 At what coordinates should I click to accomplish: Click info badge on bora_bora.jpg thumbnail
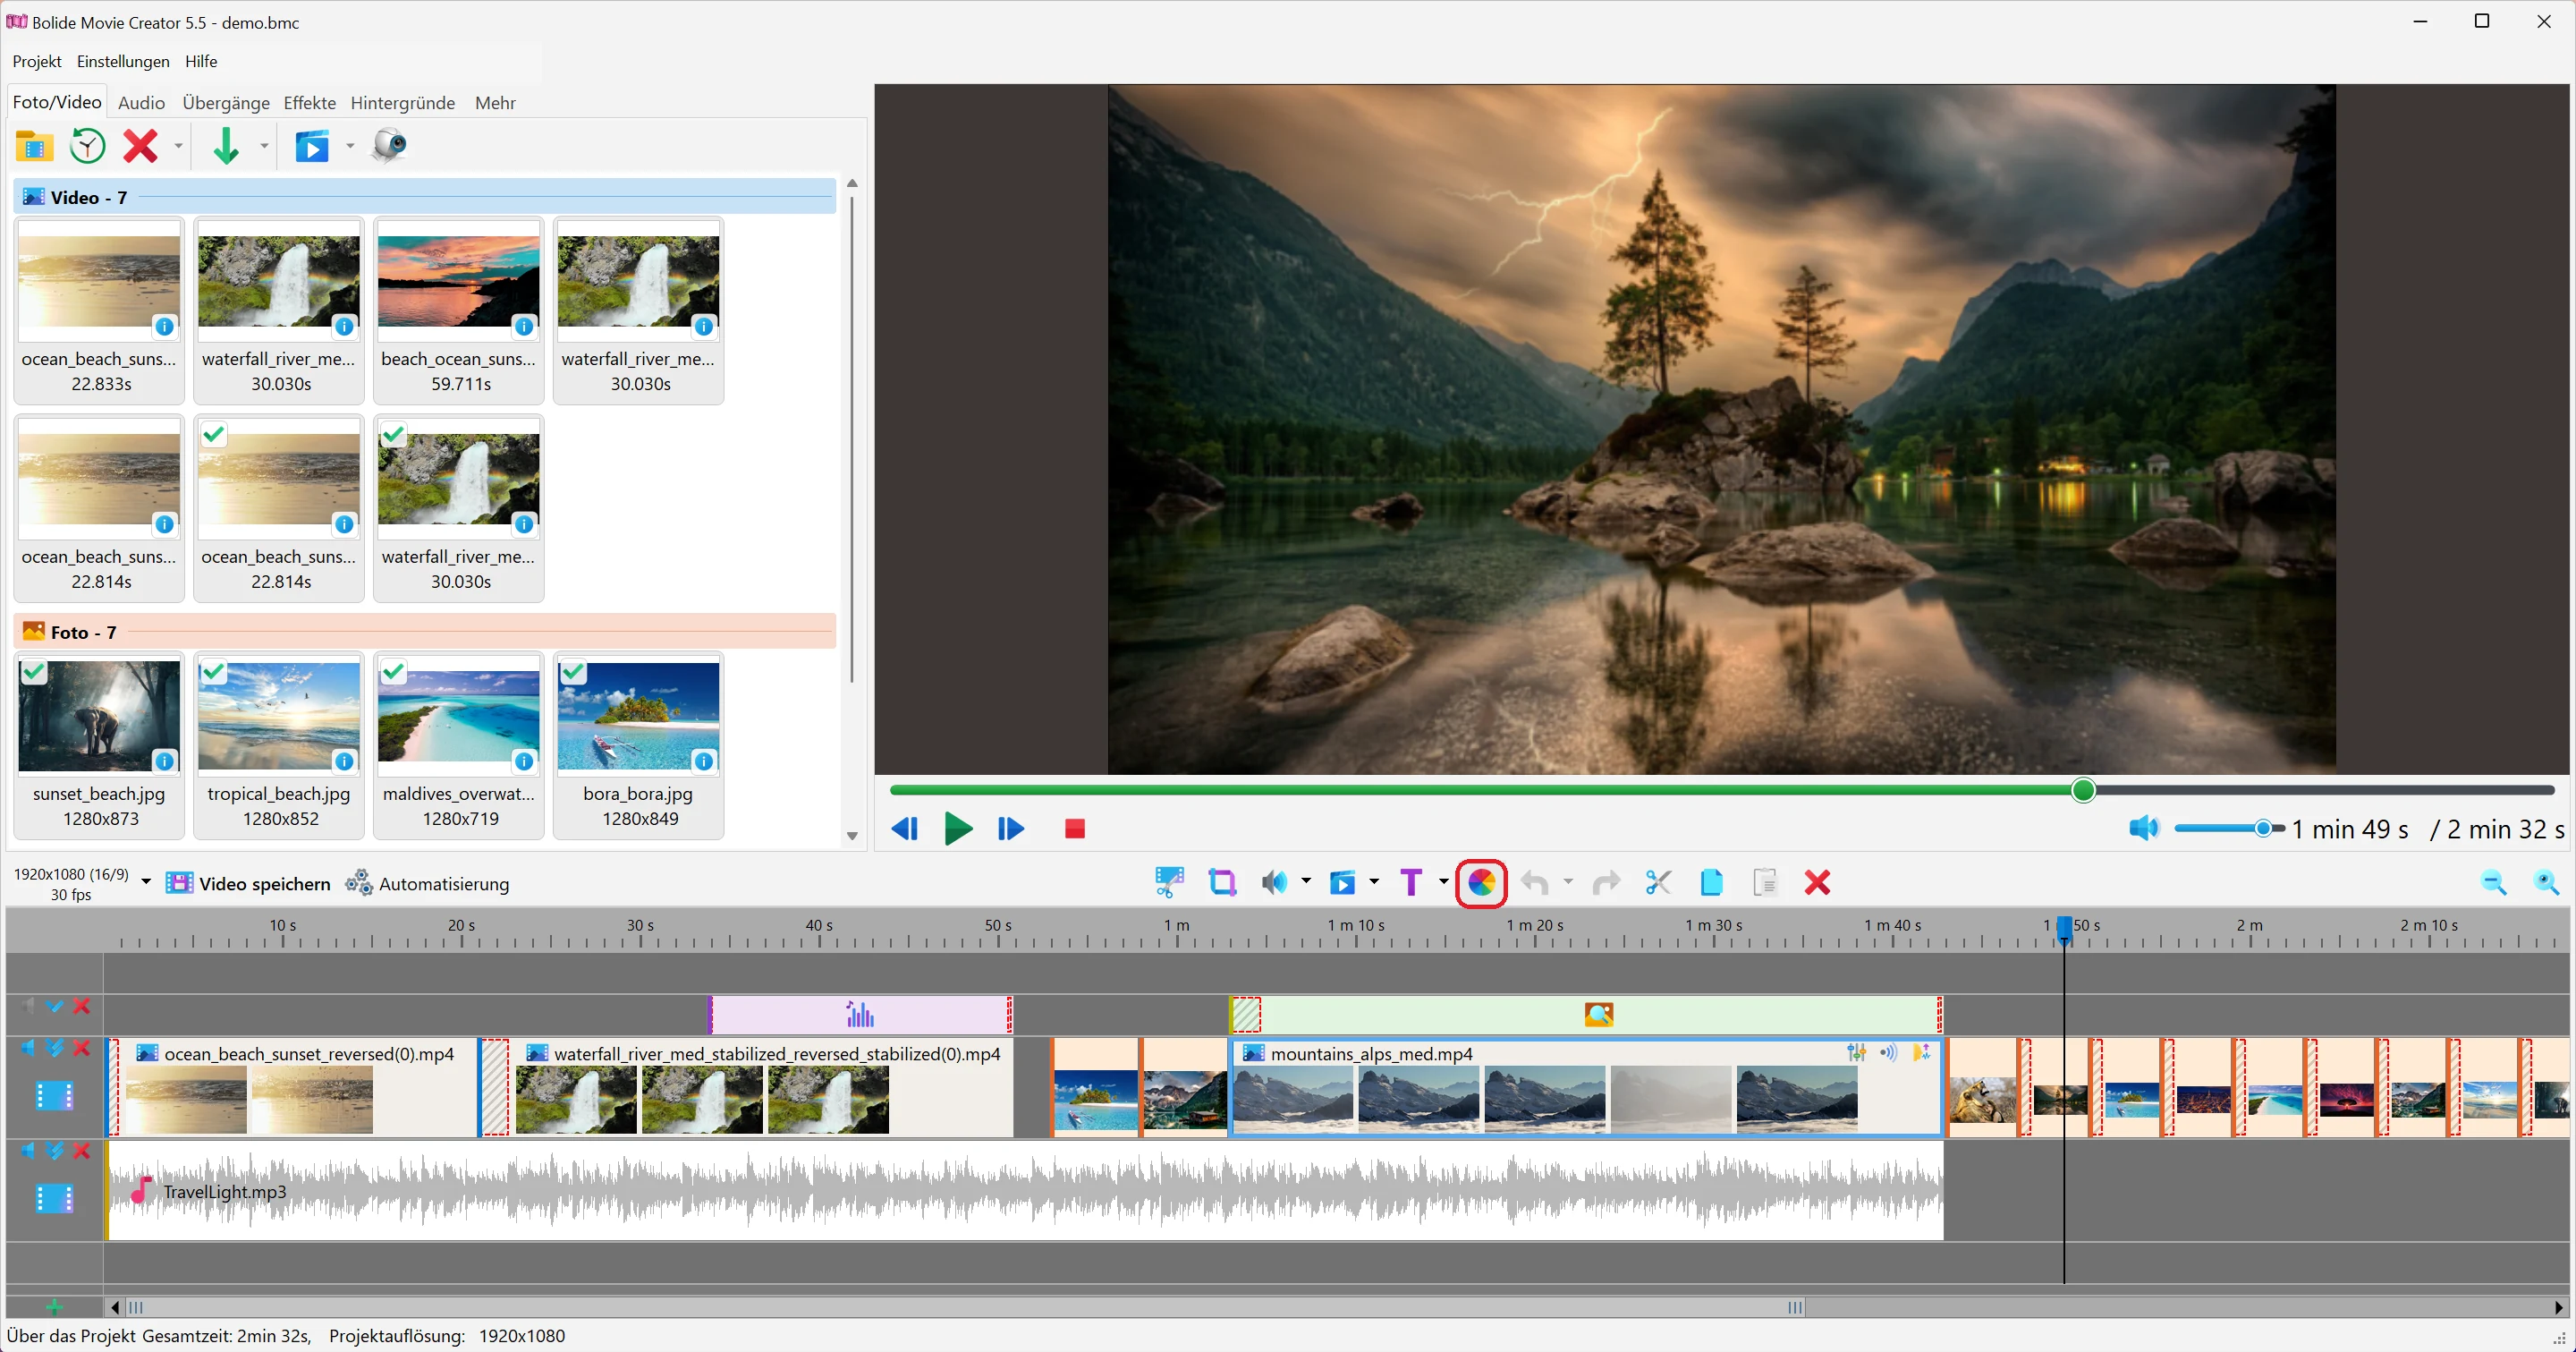click(704, 761)
